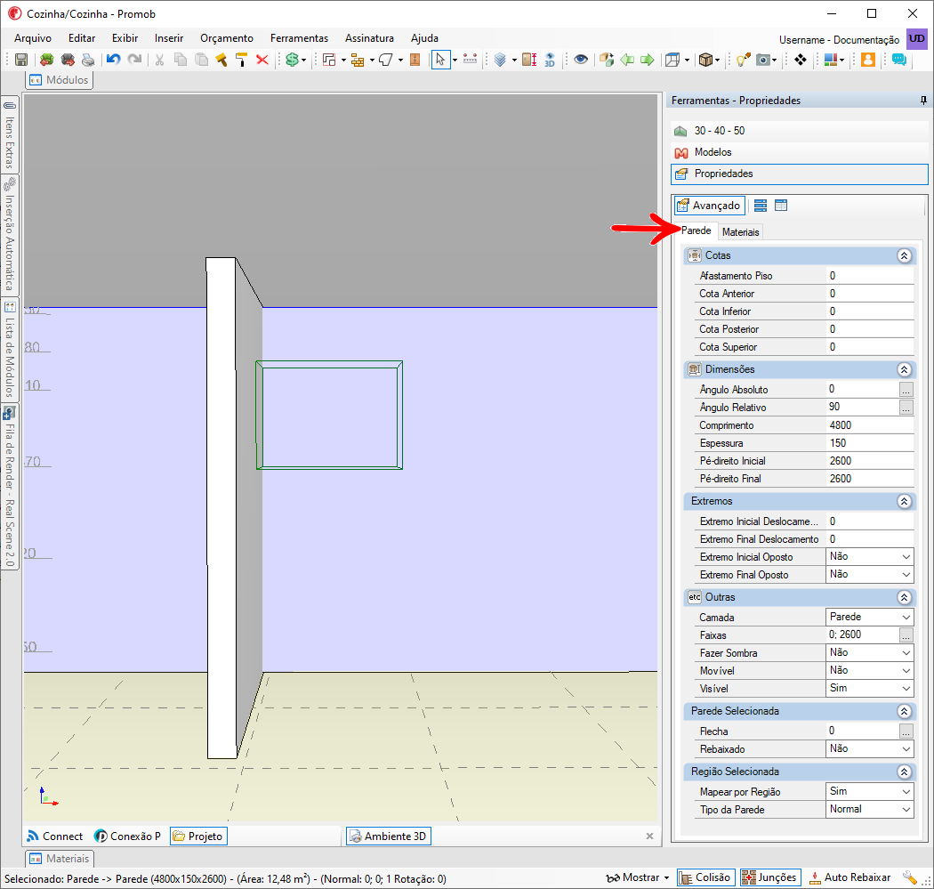Collapse the Dimensões section
The width and height of the screenshot is (934, 889).
pos(904,369)
